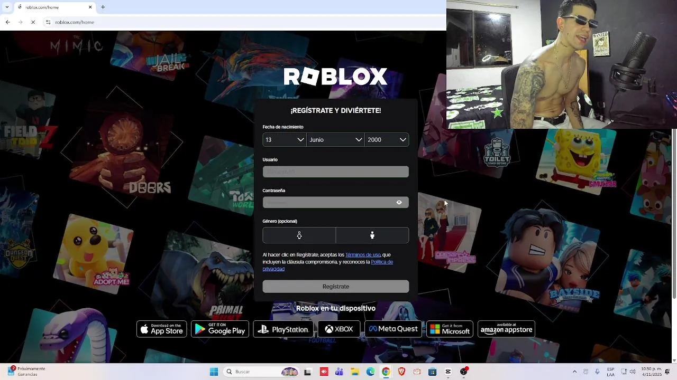This screenshot has width=677, height=380.
Task: Open a new browser tab
Action: [103, 7]
